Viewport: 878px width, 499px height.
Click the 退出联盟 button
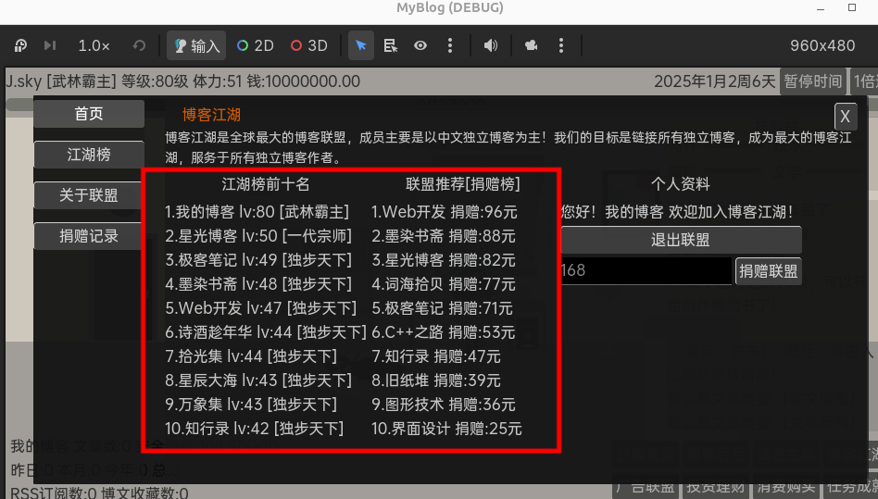(x=681, y=240)
